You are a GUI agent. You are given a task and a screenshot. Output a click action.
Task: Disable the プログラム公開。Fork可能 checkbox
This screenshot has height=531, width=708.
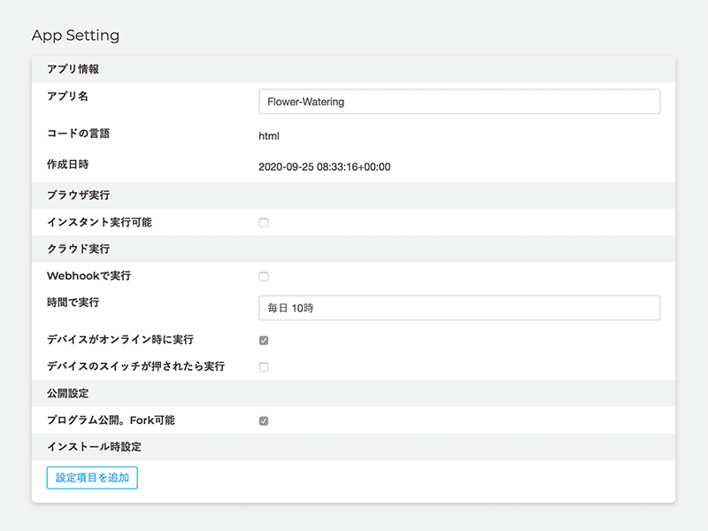pyautogui.click(x=264, y=421)
